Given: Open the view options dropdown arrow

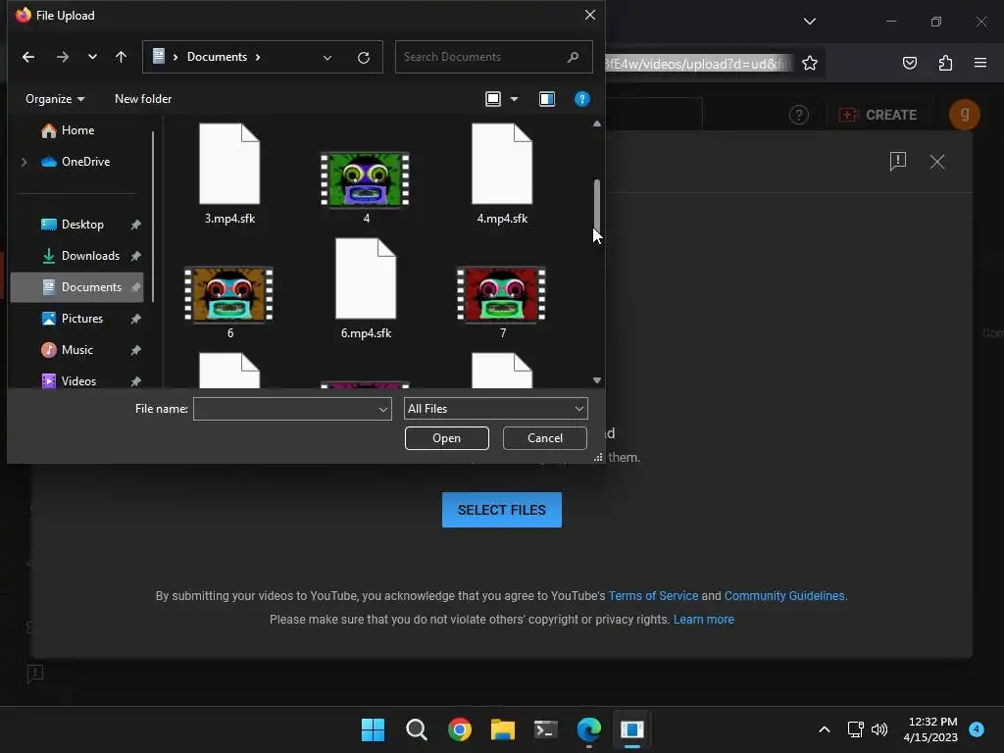Looking at the screenshot, I should point(514,99).
